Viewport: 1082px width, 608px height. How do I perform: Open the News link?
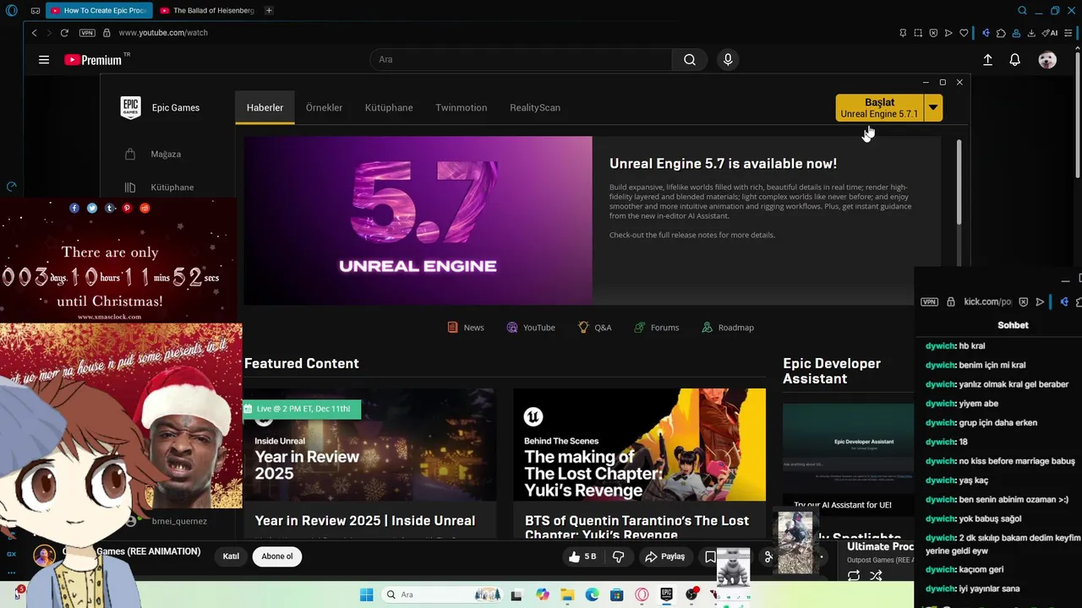pyautogui.click(x=466, y=328)
